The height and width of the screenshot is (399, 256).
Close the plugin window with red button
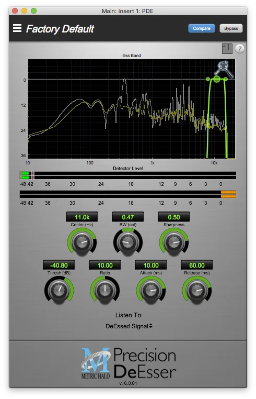(x=15, y=10)
